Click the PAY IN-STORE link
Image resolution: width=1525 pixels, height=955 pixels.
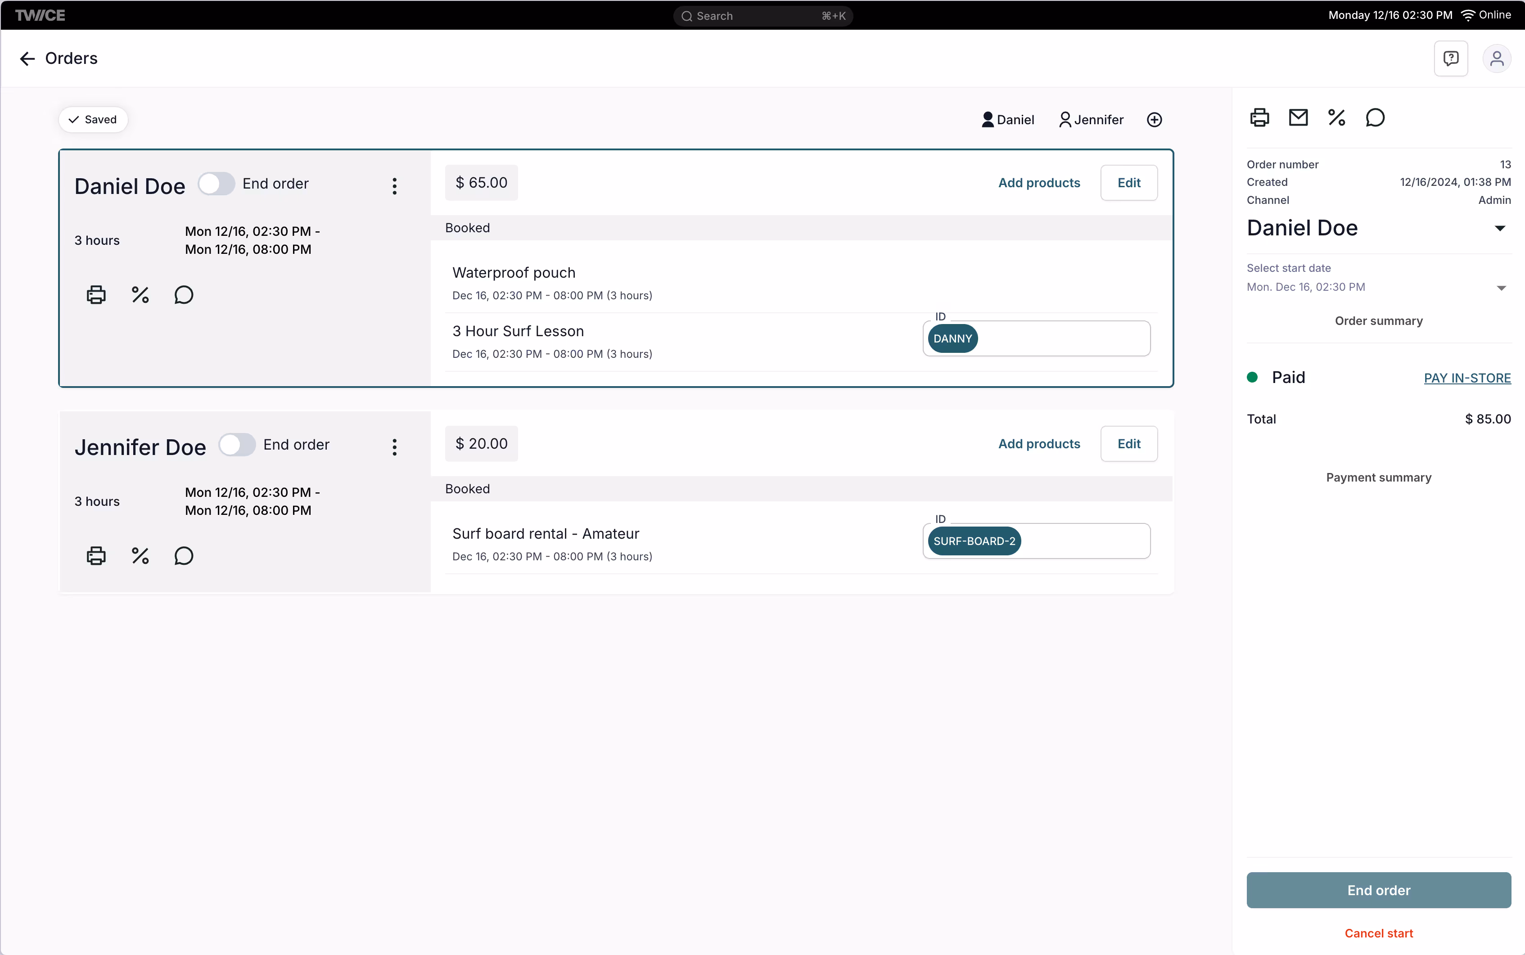tap(1467, 378)
